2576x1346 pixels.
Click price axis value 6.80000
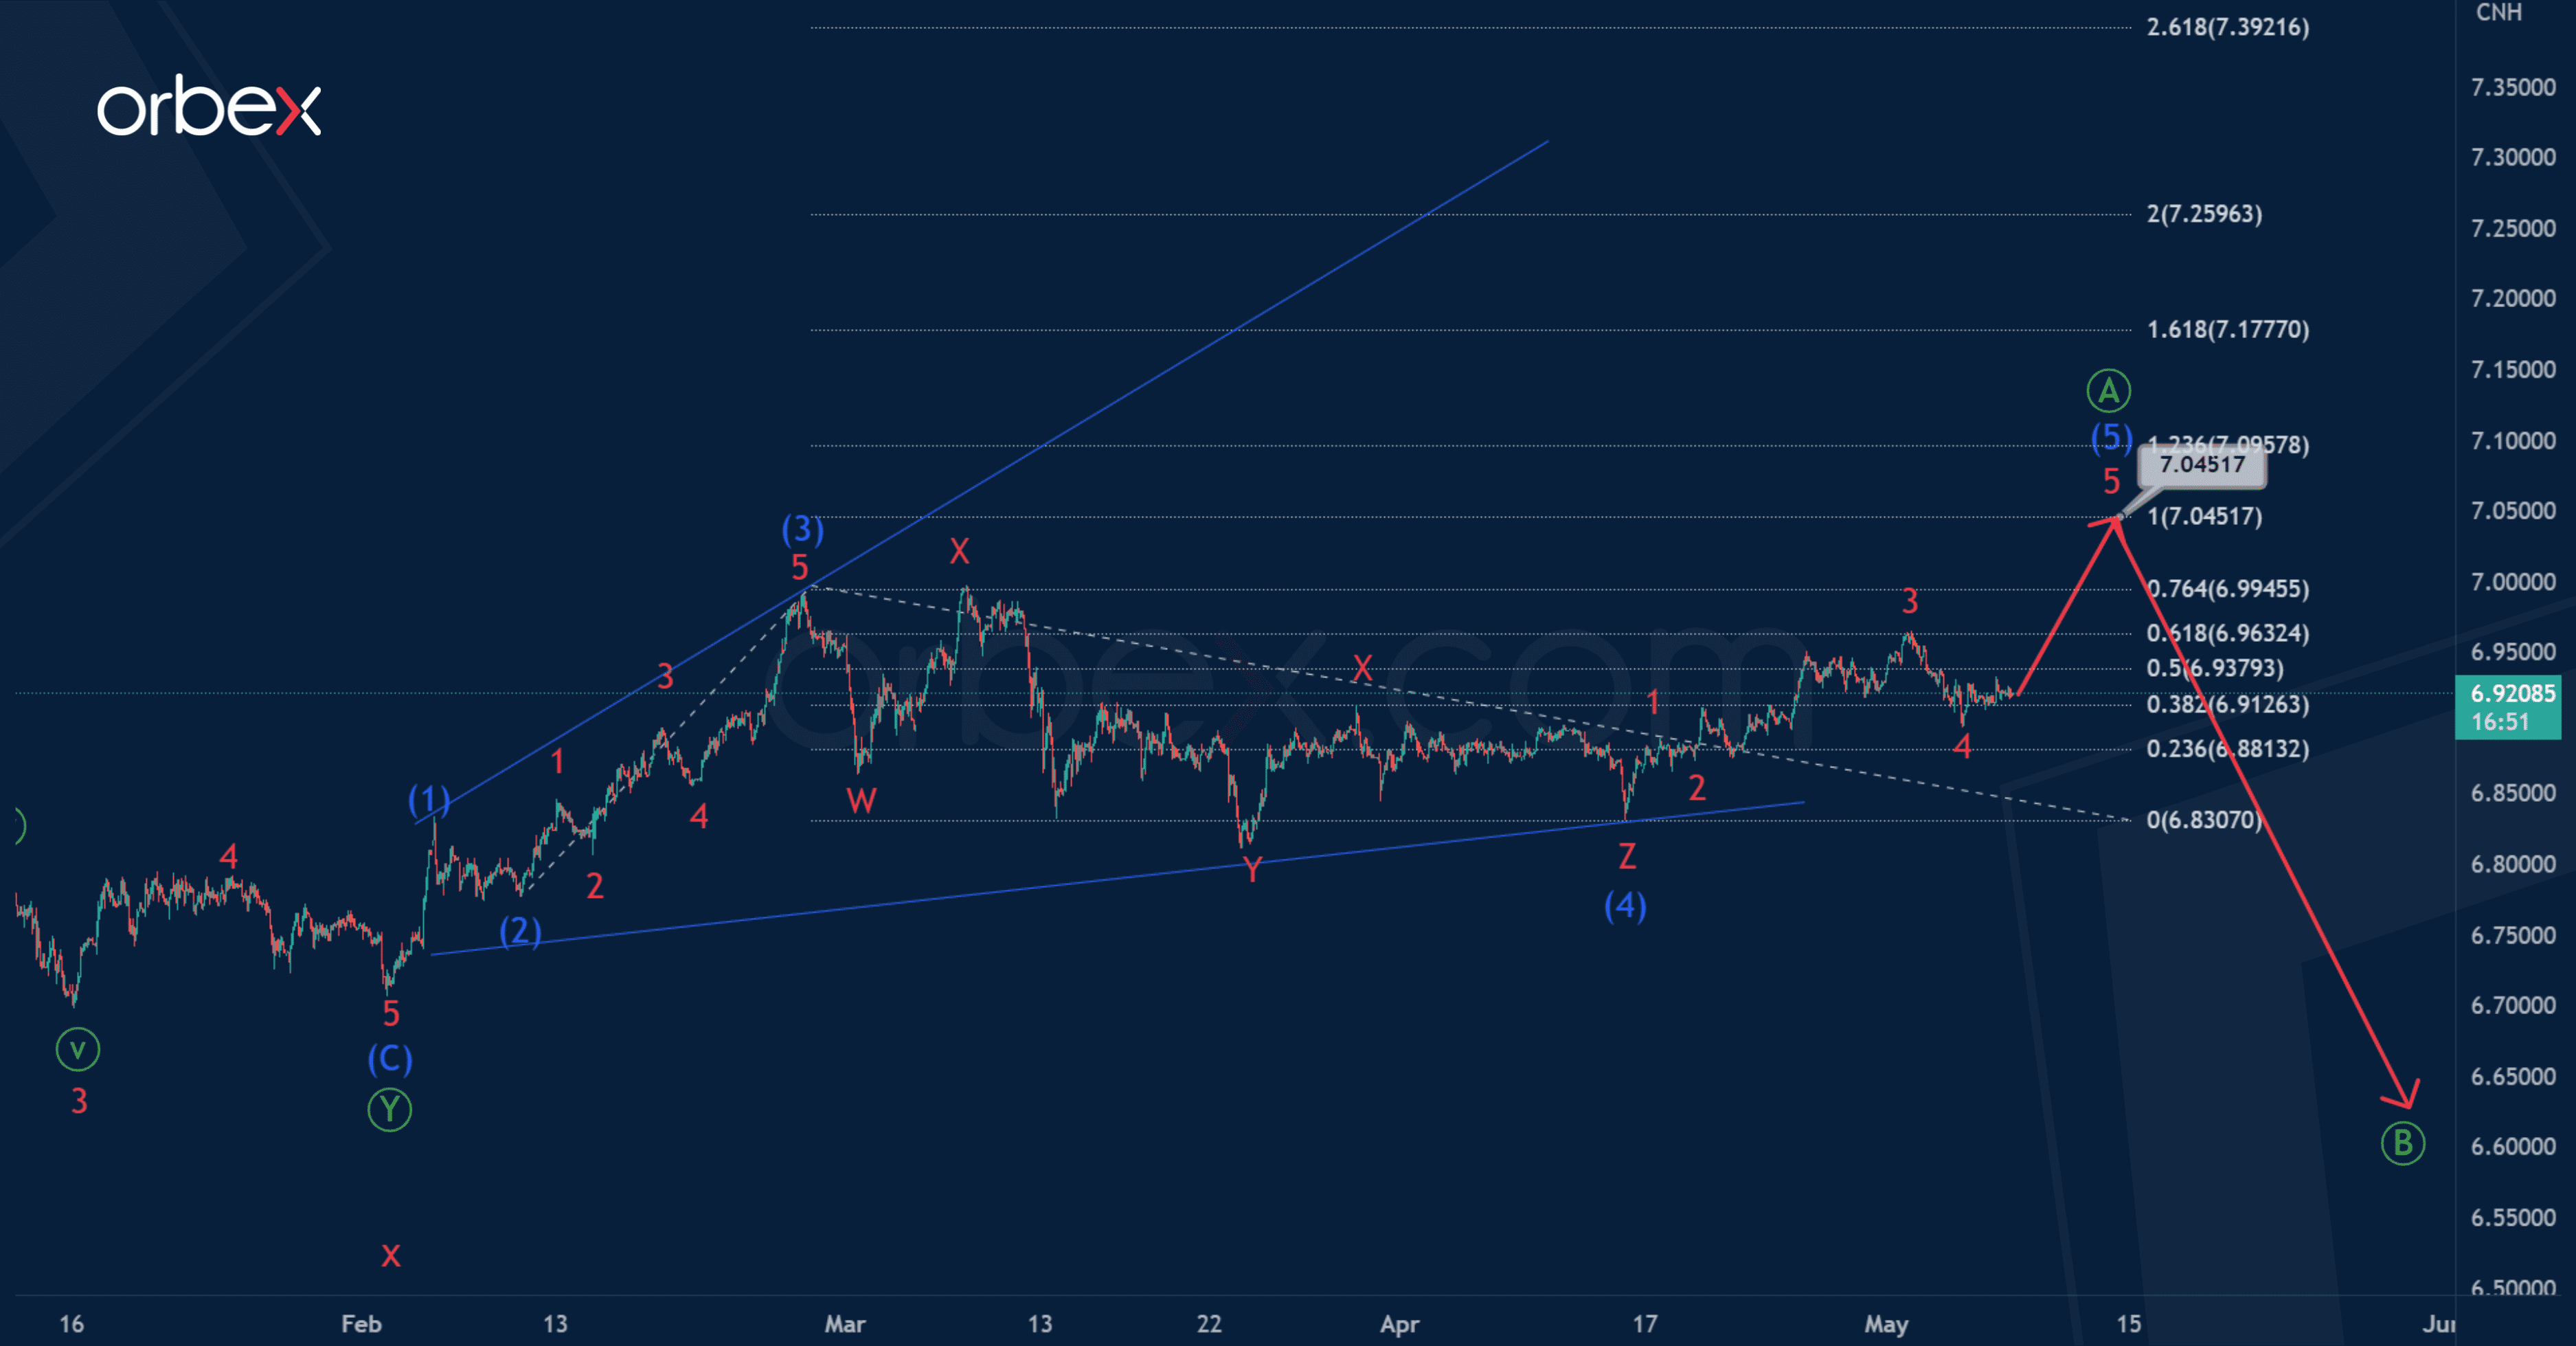point(2513,864)
